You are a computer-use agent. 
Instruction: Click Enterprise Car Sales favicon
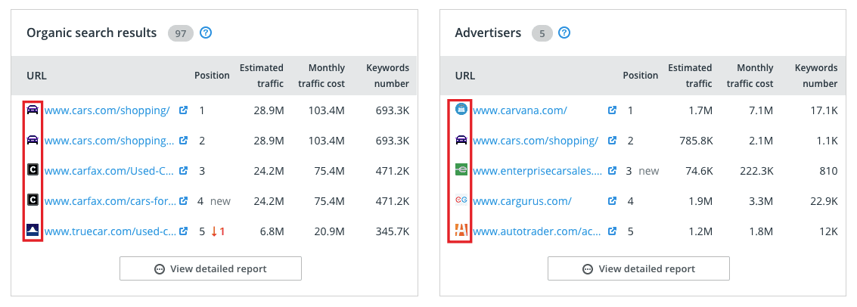click(461, 170)
